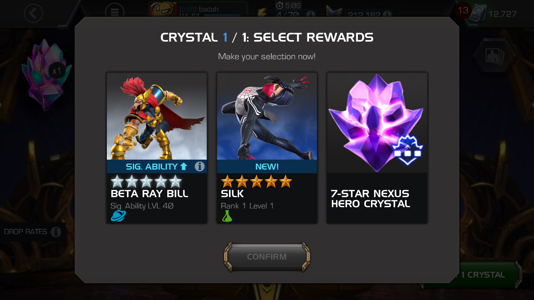Open the hamburger main menu
Viewport: 534px width, 300px height.
[x=114, y=13]
